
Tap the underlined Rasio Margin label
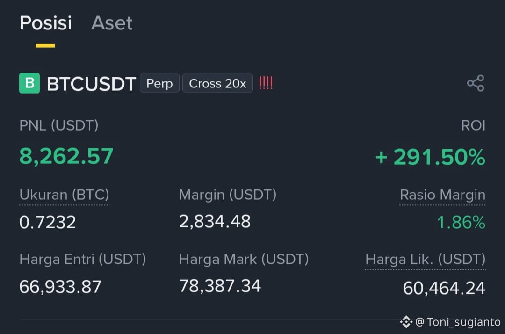(x=442, y=195)
